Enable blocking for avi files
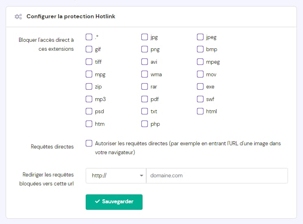 coord(145,62)
